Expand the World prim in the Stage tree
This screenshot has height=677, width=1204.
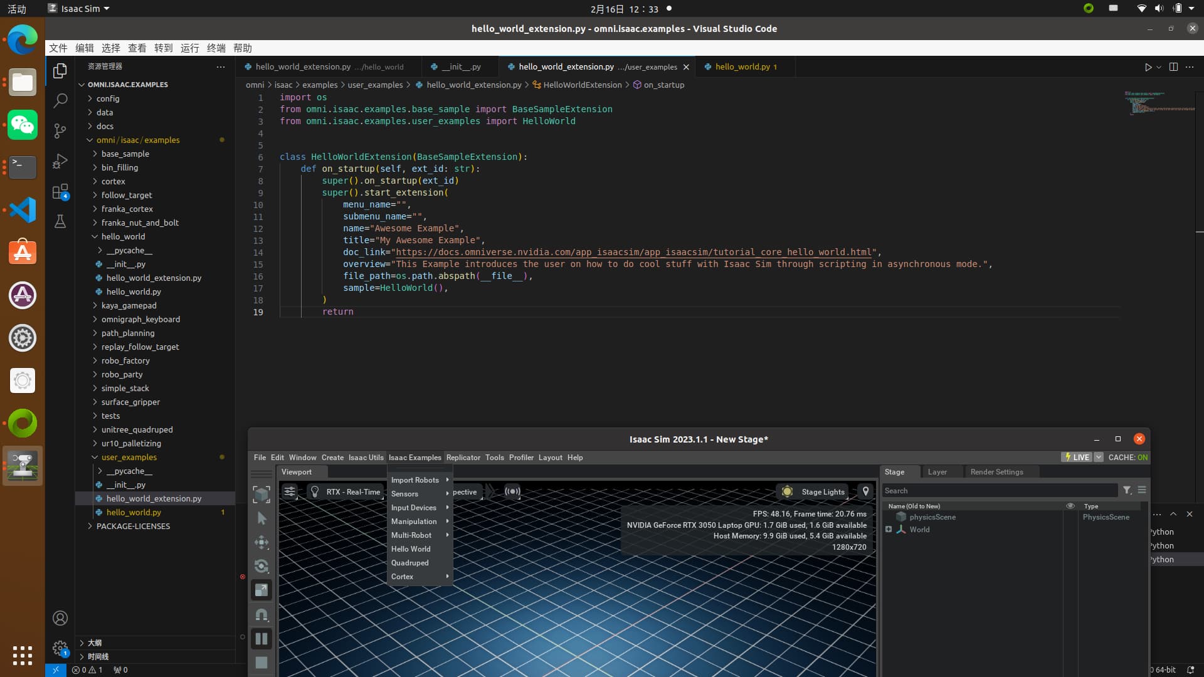(889, 529)
